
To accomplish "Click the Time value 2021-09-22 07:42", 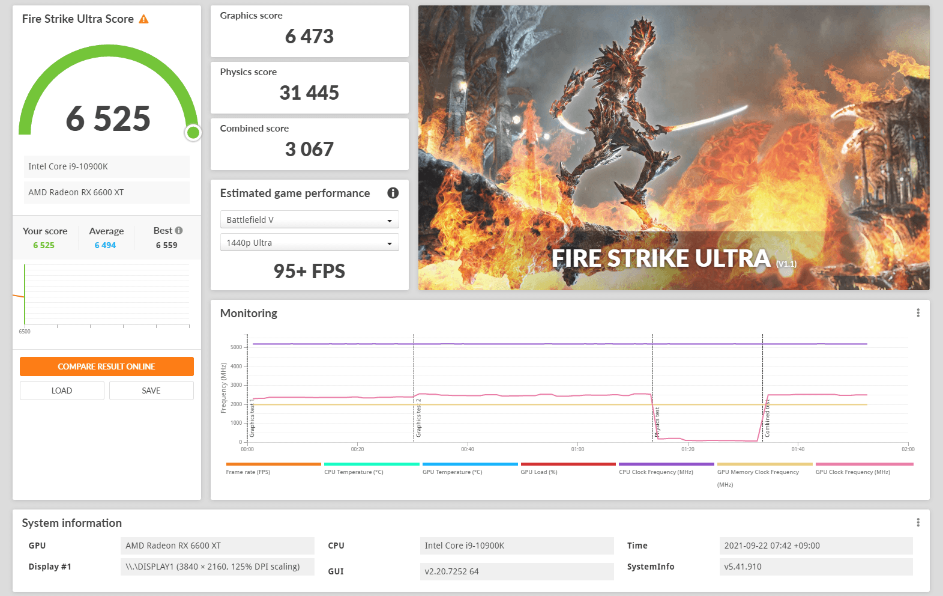I will click(x=816, y=546).
